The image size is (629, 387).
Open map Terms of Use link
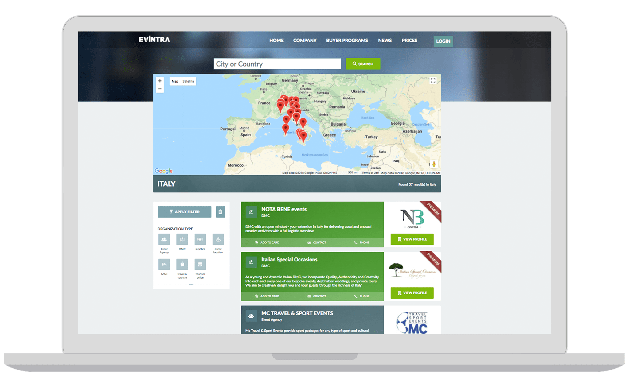pos(370,173)
